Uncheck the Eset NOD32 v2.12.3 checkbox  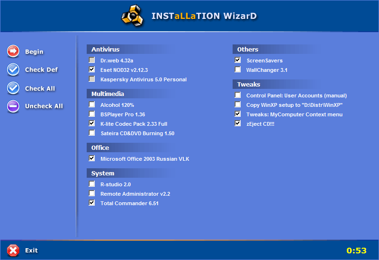click(x=92, y=69)
